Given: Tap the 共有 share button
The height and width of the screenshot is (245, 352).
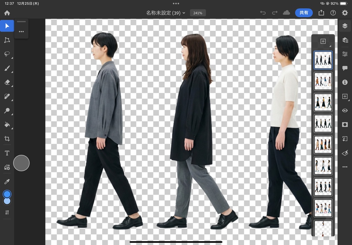Looking at the screenshot, I should click(x=304, y=12).
